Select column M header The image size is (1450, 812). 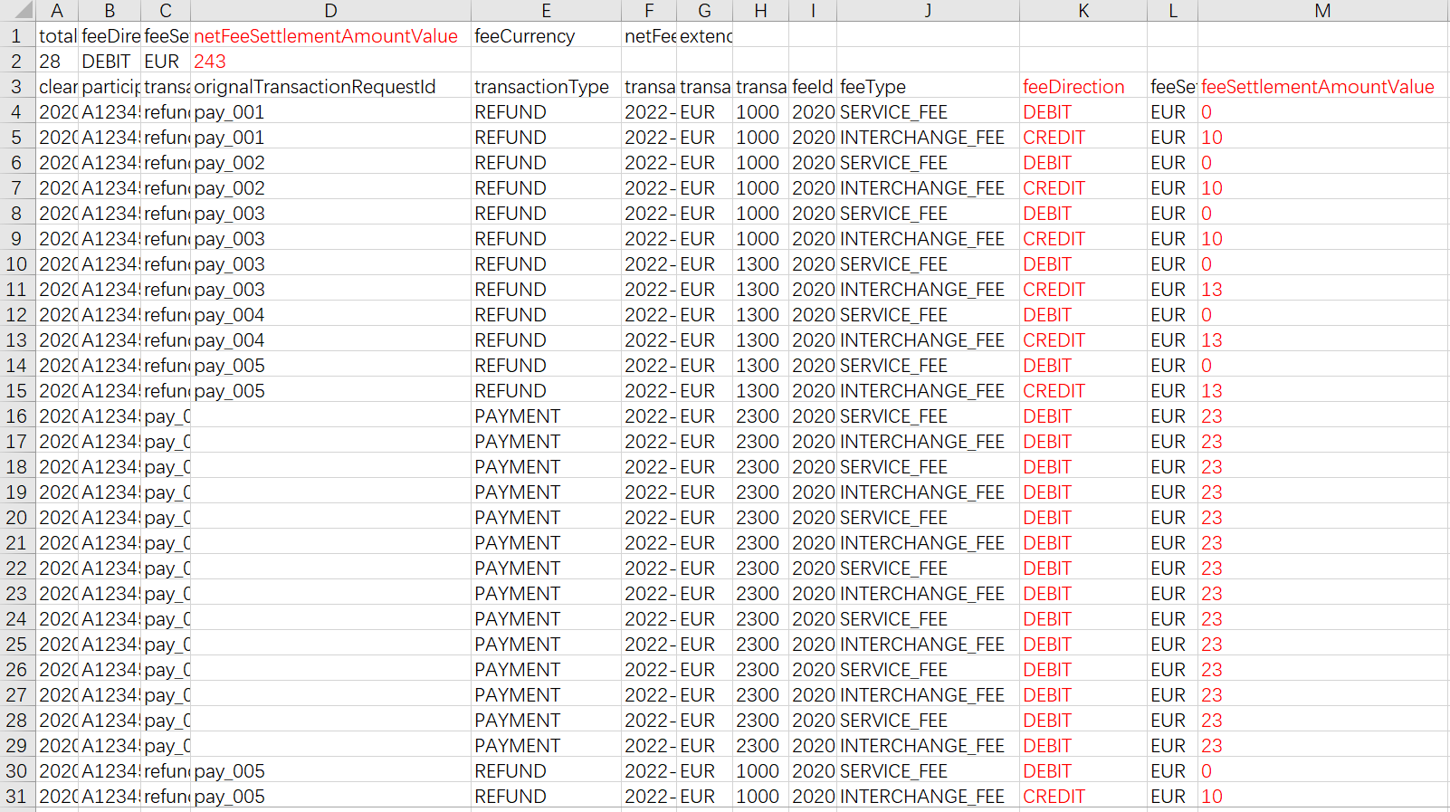click(x=1322, y=11)
